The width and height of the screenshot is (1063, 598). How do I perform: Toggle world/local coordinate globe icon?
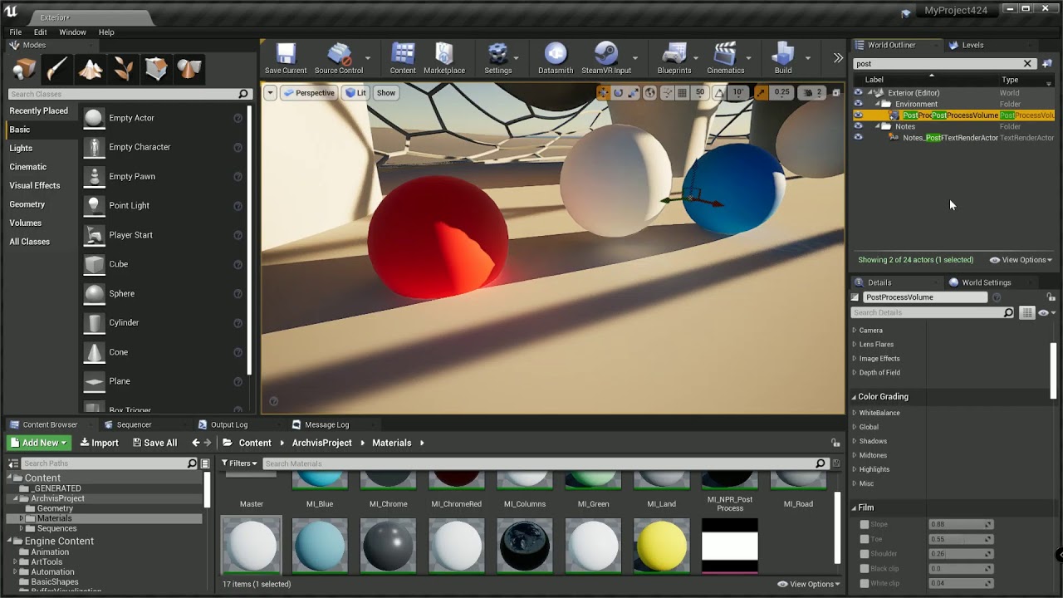(650, 93)
